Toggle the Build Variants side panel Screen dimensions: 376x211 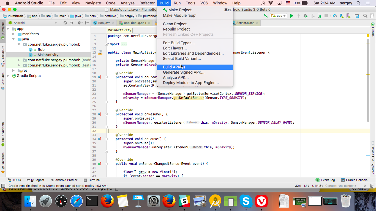[x=3, y=134]
